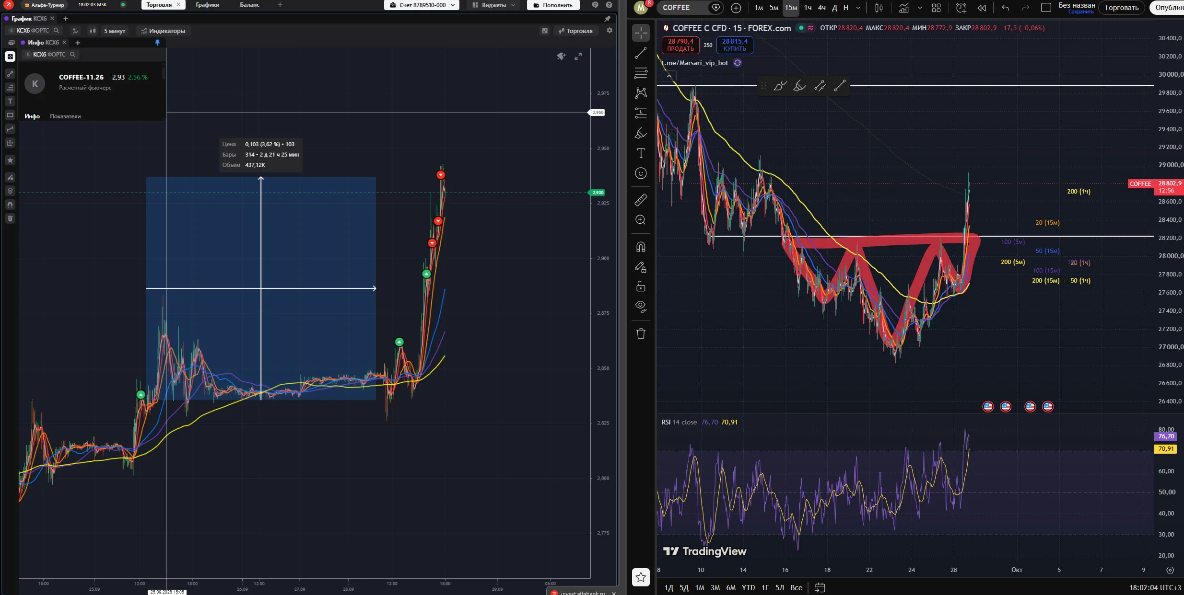The height and width of the screenshot is (595, 1184).
Task: Switch to the Баланс tab
Action: [249, 5]
